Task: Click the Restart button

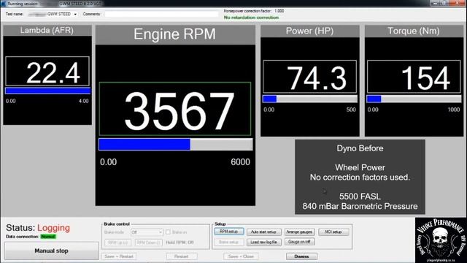Action: pyautogui.click(x=181, y=256)
